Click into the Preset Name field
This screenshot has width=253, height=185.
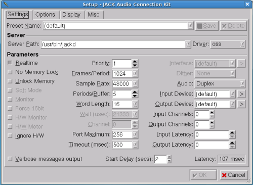pyautogui.click(x=115, y=26)
